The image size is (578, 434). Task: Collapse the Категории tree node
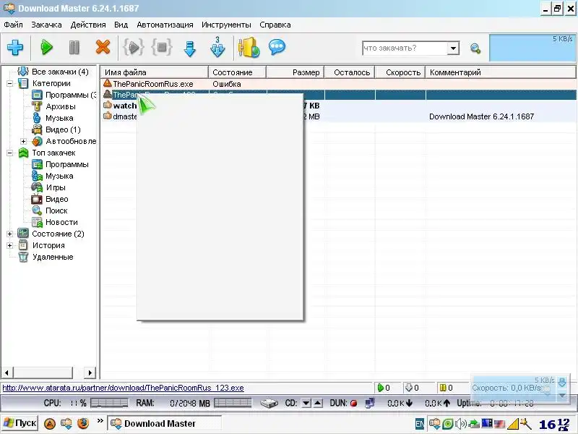pos(10,83)
